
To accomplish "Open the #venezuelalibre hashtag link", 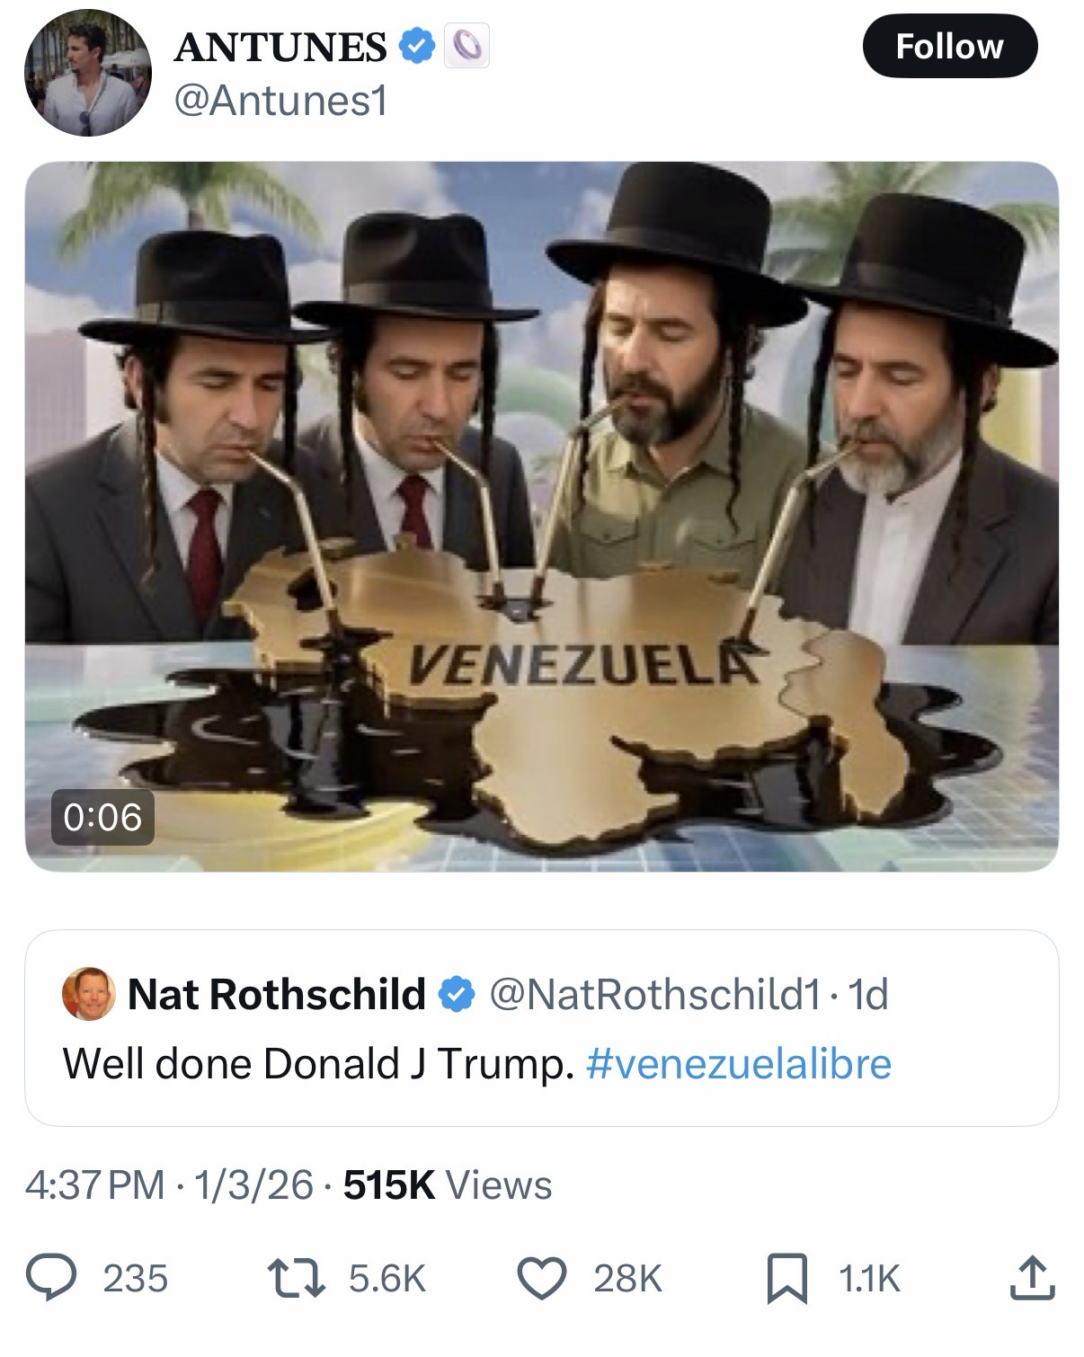I will pyautogui.click(x=738, y=1064).
